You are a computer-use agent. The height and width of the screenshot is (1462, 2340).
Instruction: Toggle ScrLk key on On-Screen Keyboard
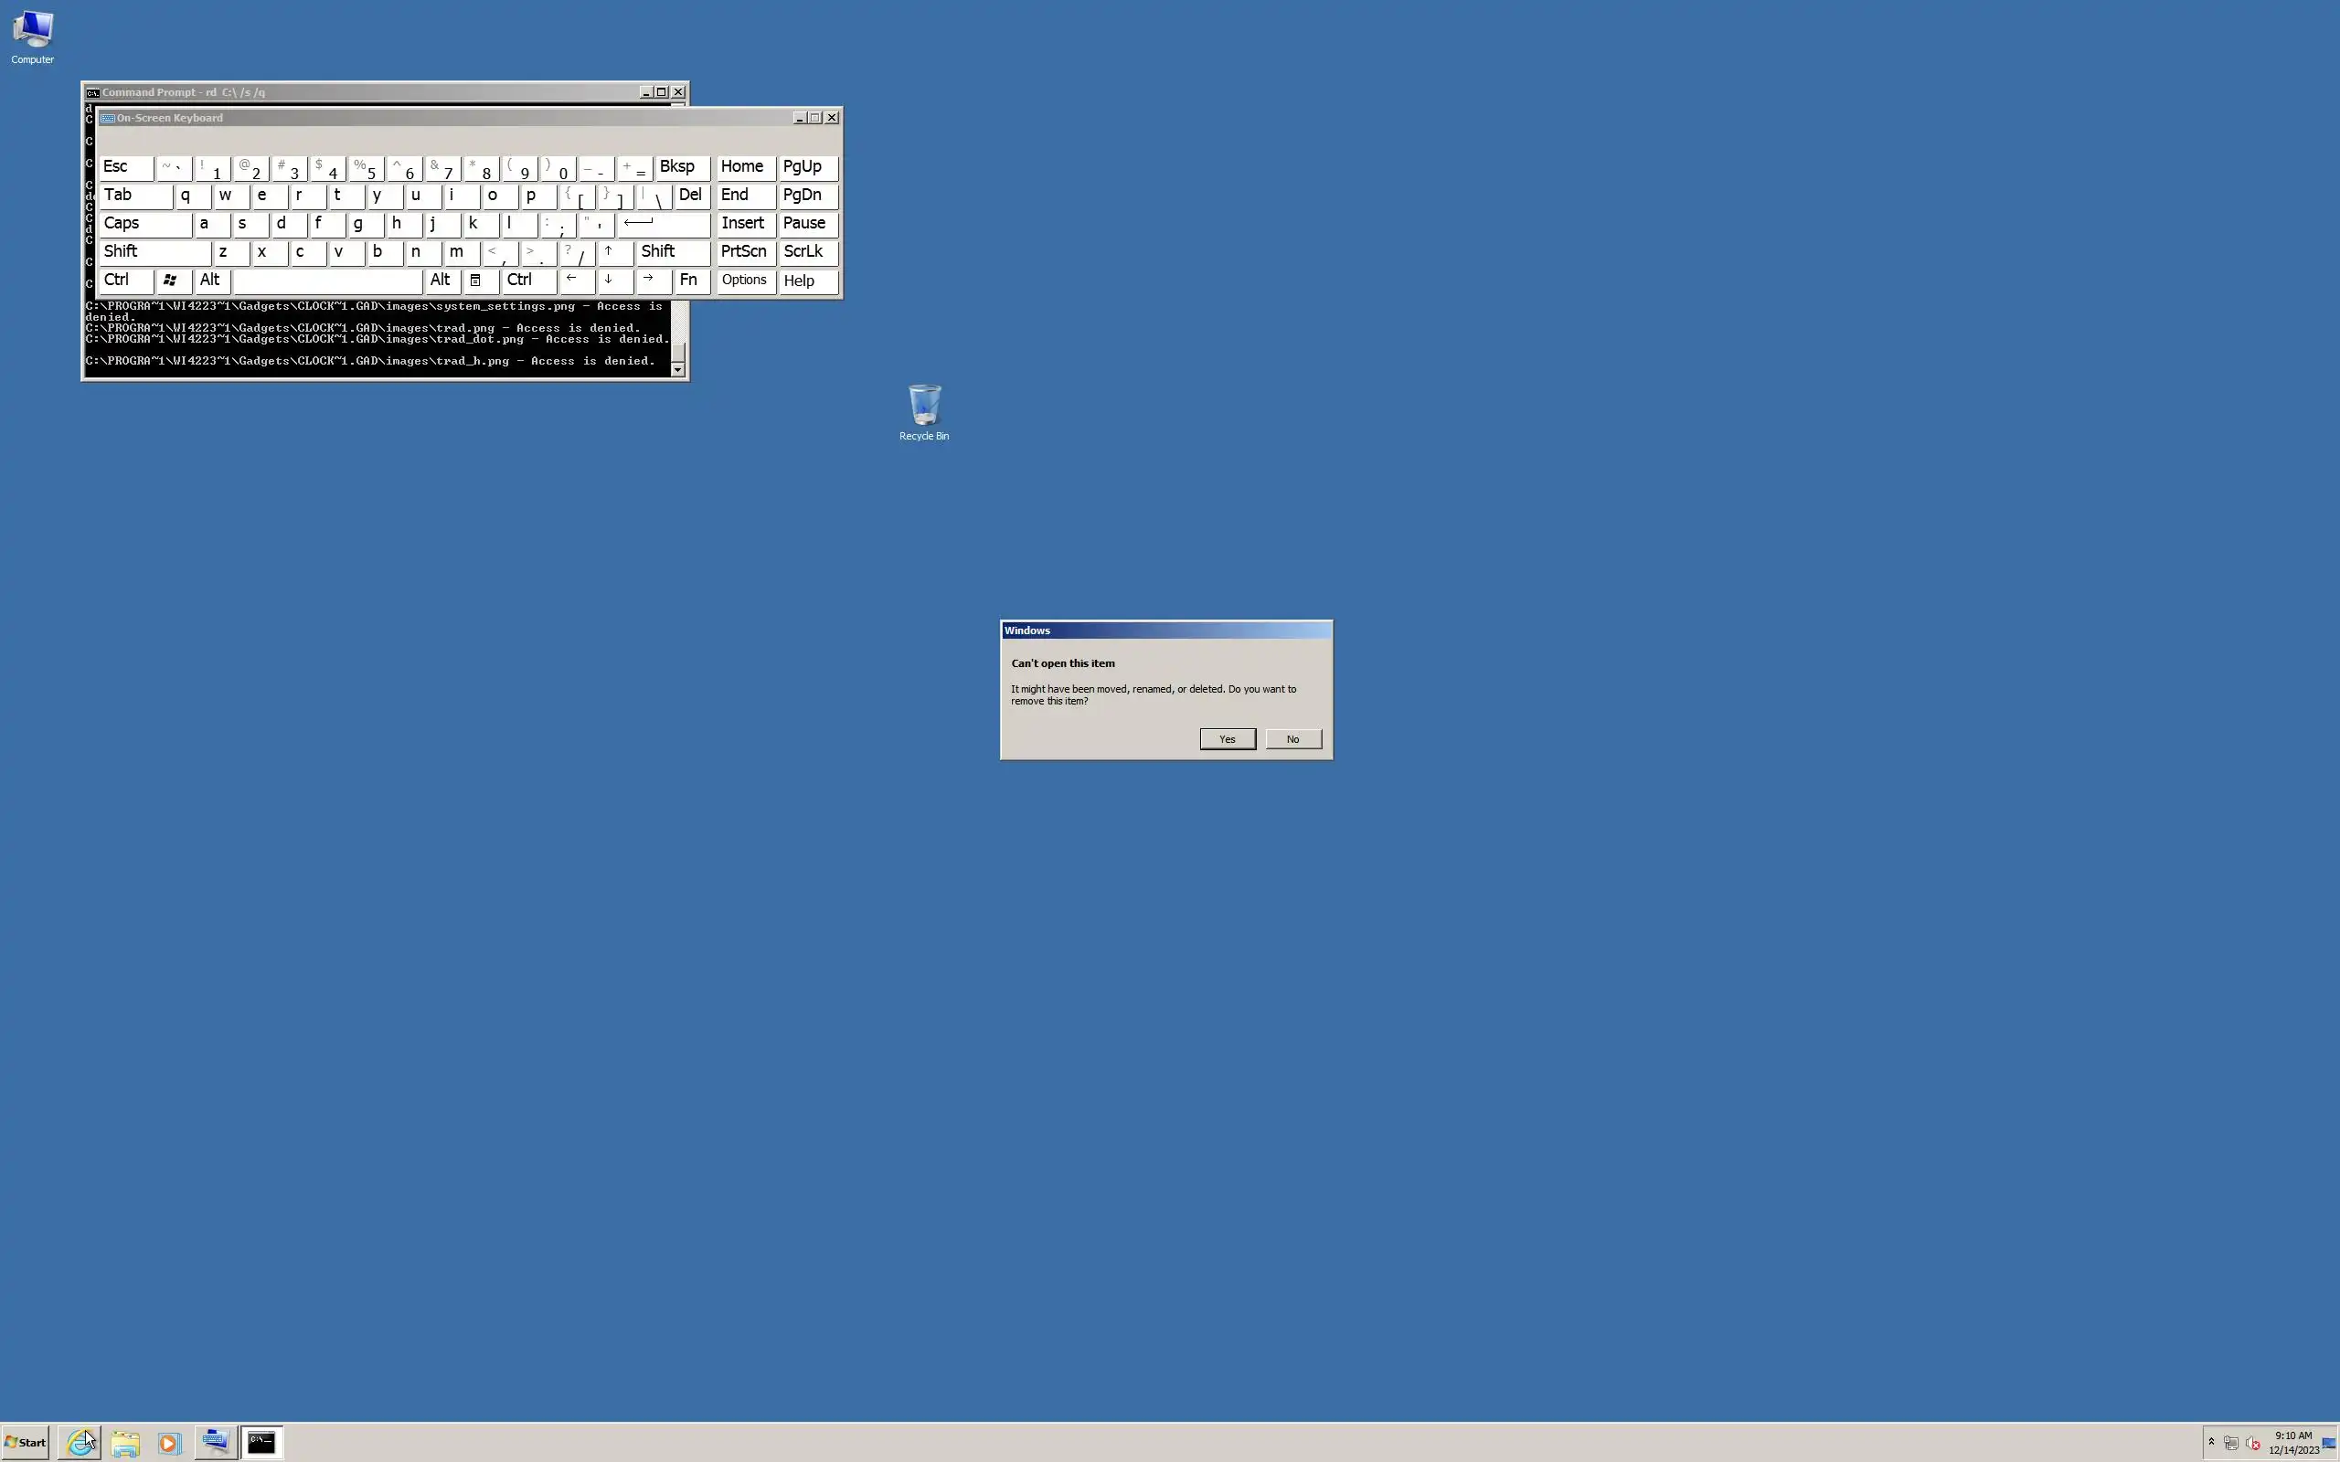[806, 251]
